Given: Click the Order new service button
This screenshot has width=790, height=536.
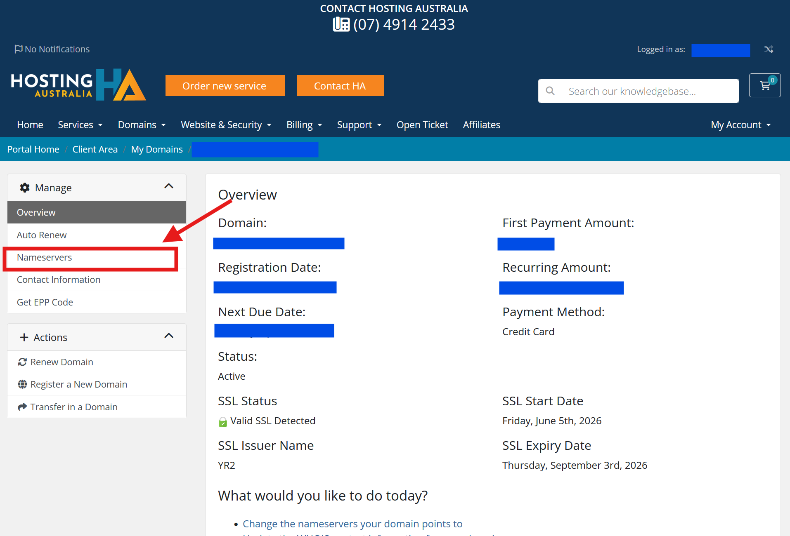Looking at the screenshot, I should [x=225, y=86].
